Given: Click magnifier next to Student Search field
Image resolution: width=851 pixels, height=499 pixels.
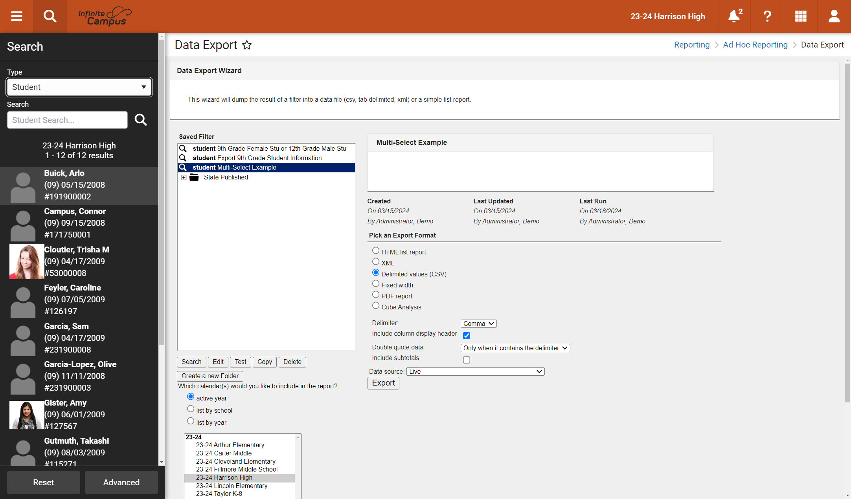Looking at the screenshot, I should point(141,120).
